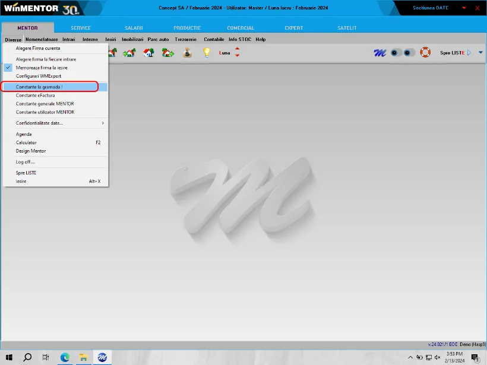Screen dimensions: 487x365
Task: Choose Alegere Firma curenta
Action: tap(56, 49)
